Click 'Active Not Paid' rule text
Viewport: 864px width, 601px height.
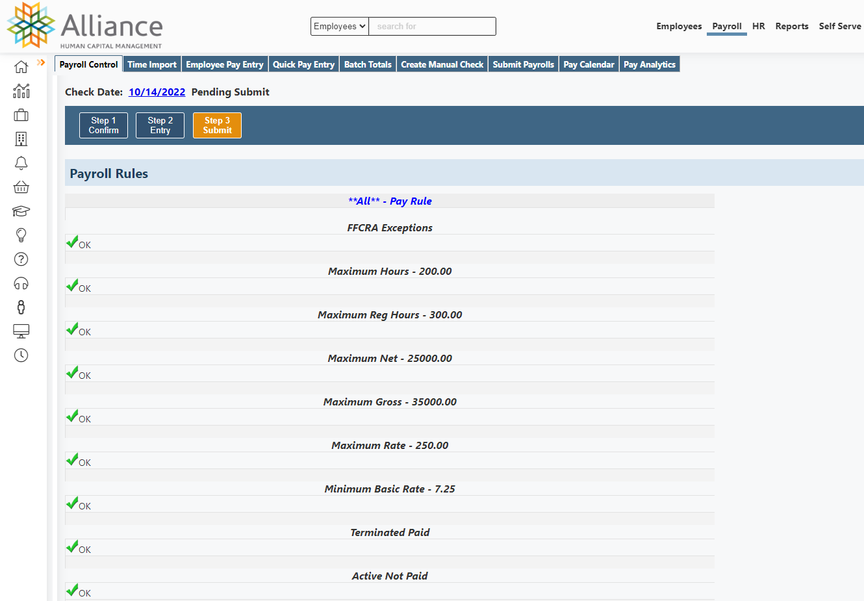(x=390, y=576)
